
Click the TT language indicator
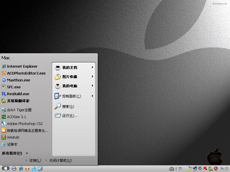(180, 169)
